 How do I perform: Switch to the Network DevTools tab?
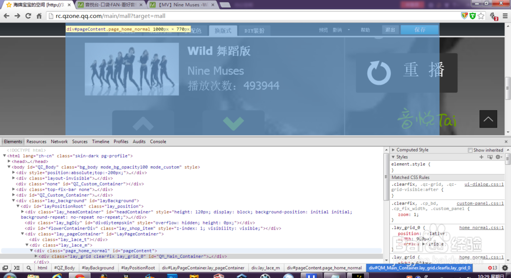(59, 142)
